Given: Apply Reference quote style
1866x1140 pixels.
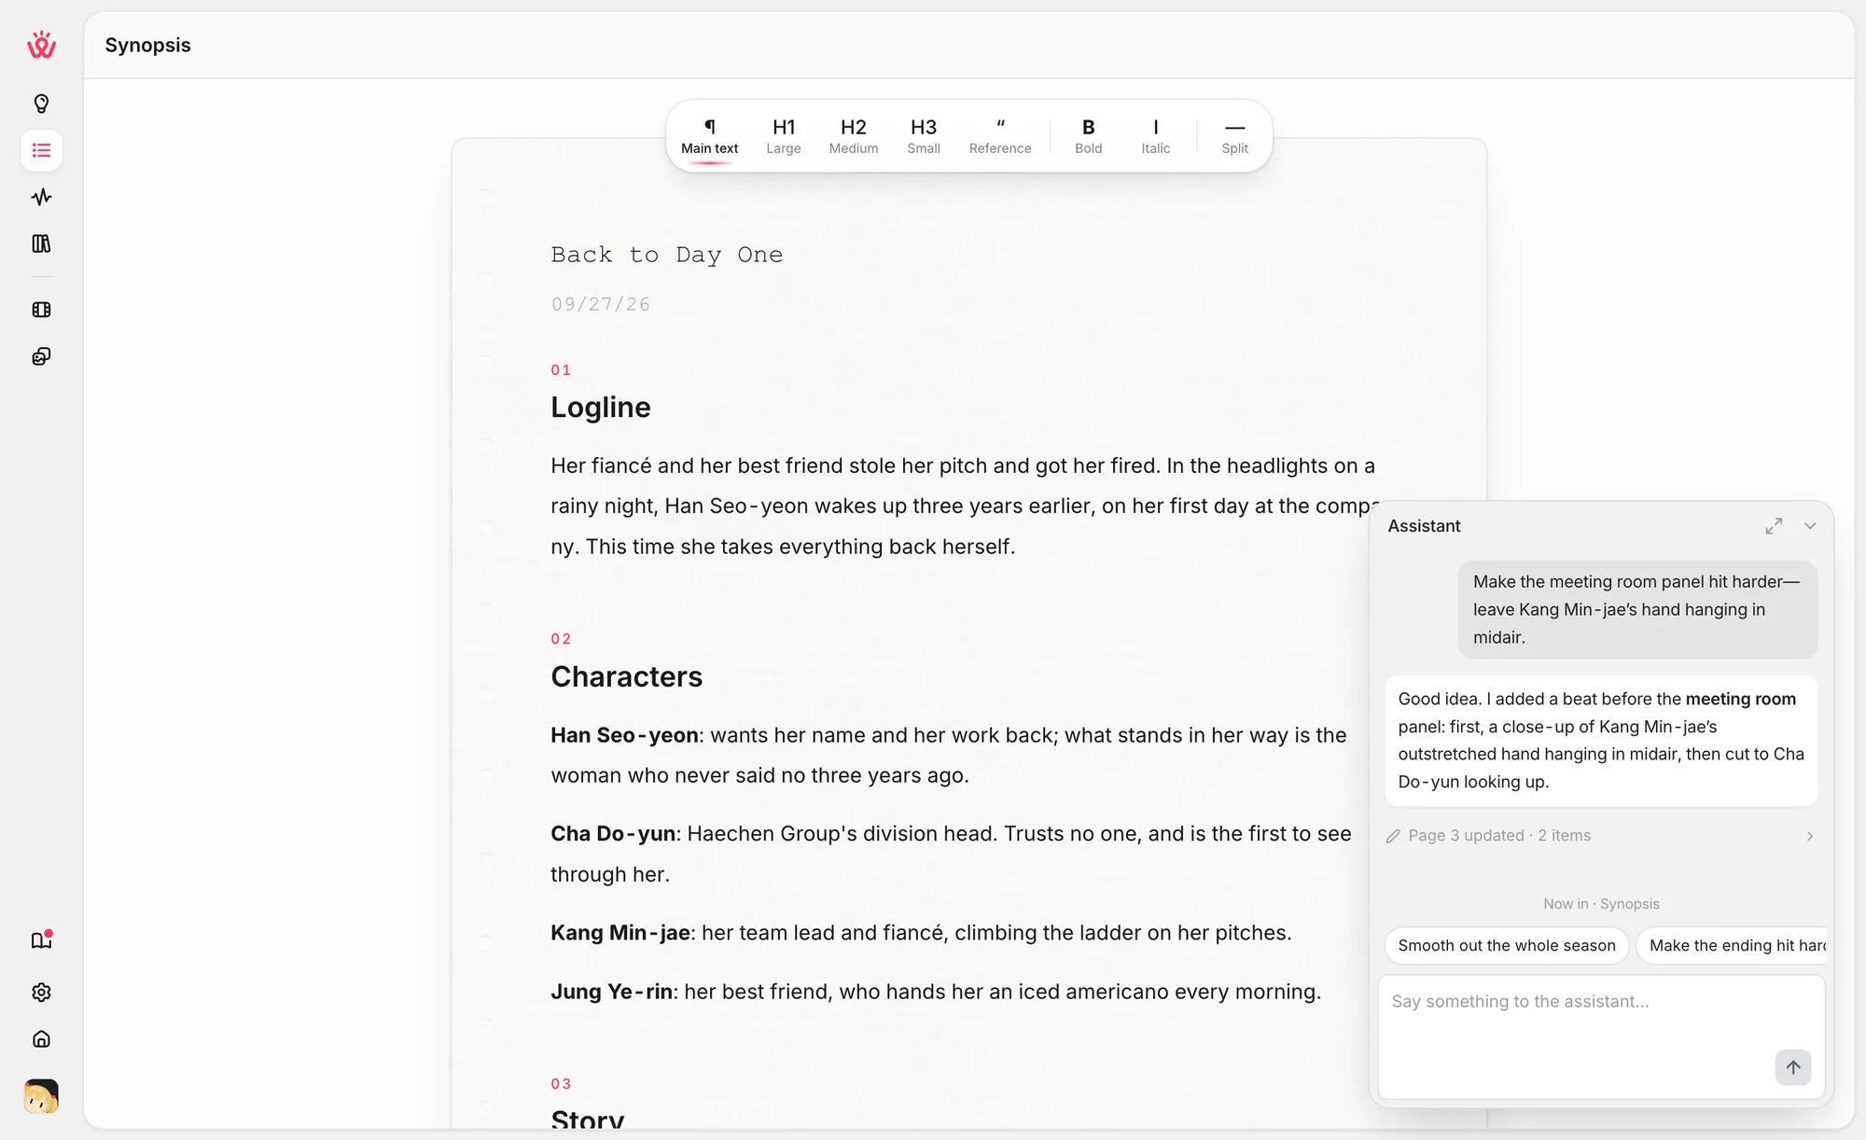Looking at the screenshot, I should (1000, 136).
